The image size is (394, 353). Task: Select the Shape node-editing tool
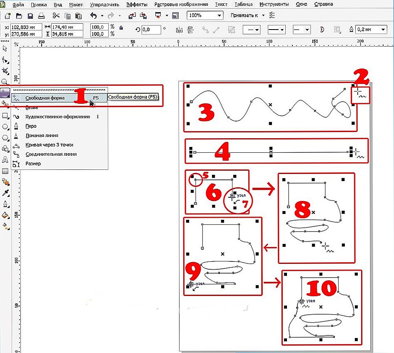click(5, 60)
